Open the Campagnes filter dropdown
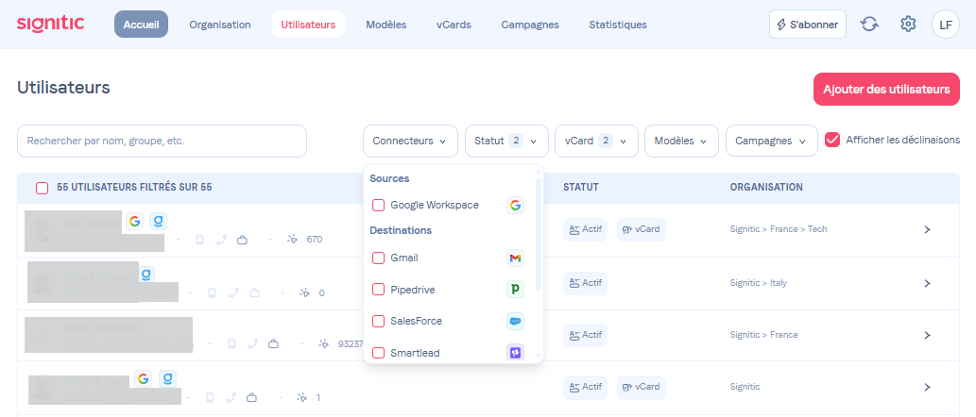The width and height of the screenshot is (976, 417). pos(771,142)
